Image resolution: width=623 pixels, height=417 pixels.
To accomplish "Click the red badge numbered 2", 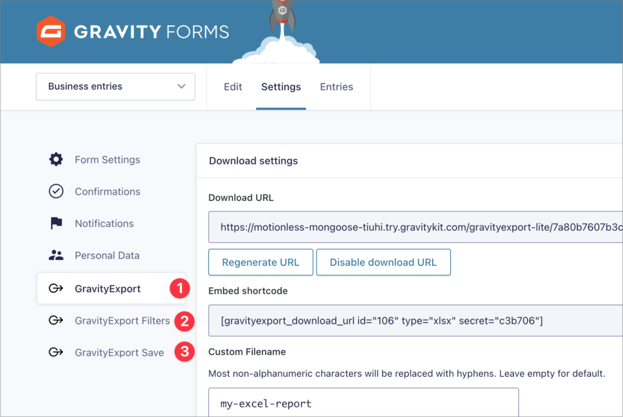I will (x=184, y=320).
